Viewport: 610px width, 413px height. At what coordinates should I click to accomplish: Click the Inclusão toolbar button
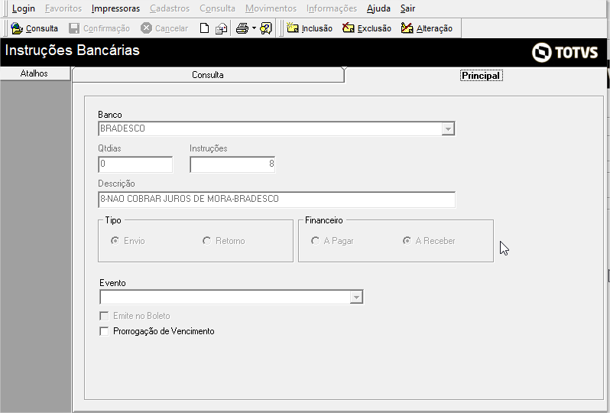(310, 28)
